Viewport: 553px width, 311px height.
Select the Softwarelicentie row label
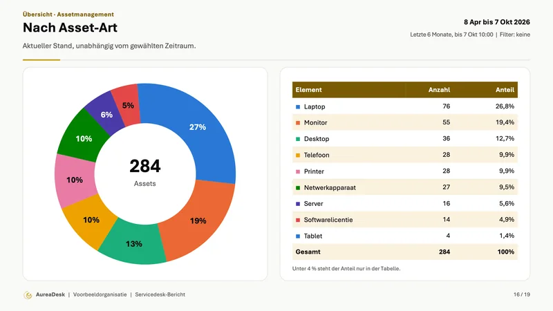(328, 220)
